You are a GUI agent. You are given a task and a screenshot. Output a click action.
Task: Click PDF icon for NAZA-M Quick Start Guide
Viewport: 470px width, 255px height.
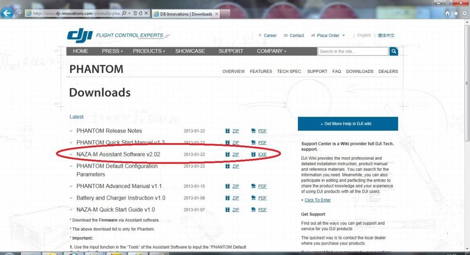point(253,210)
